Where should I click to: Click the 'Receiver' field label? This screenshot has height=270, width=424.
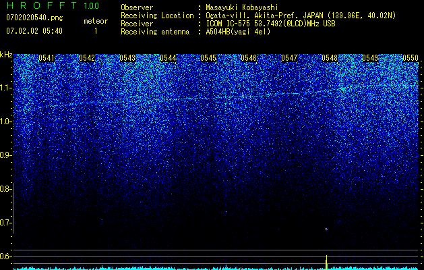[x=137, y=24]
